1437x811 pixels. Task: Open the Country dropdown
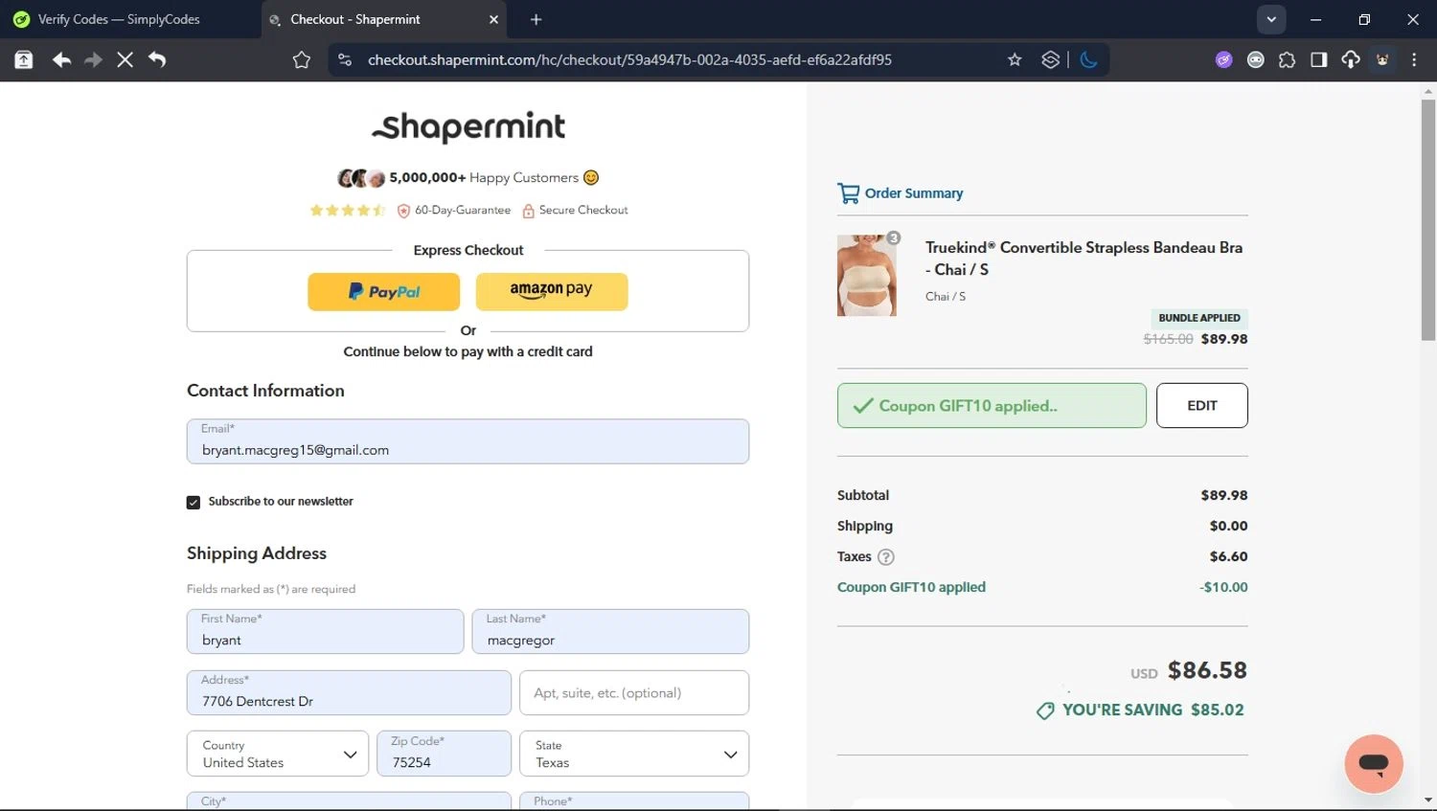tap(278, 754)
